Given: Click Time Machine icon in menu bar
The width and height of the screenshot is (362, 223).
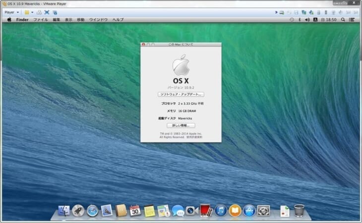Looking at the screenshot, I should tap(292, 20).
